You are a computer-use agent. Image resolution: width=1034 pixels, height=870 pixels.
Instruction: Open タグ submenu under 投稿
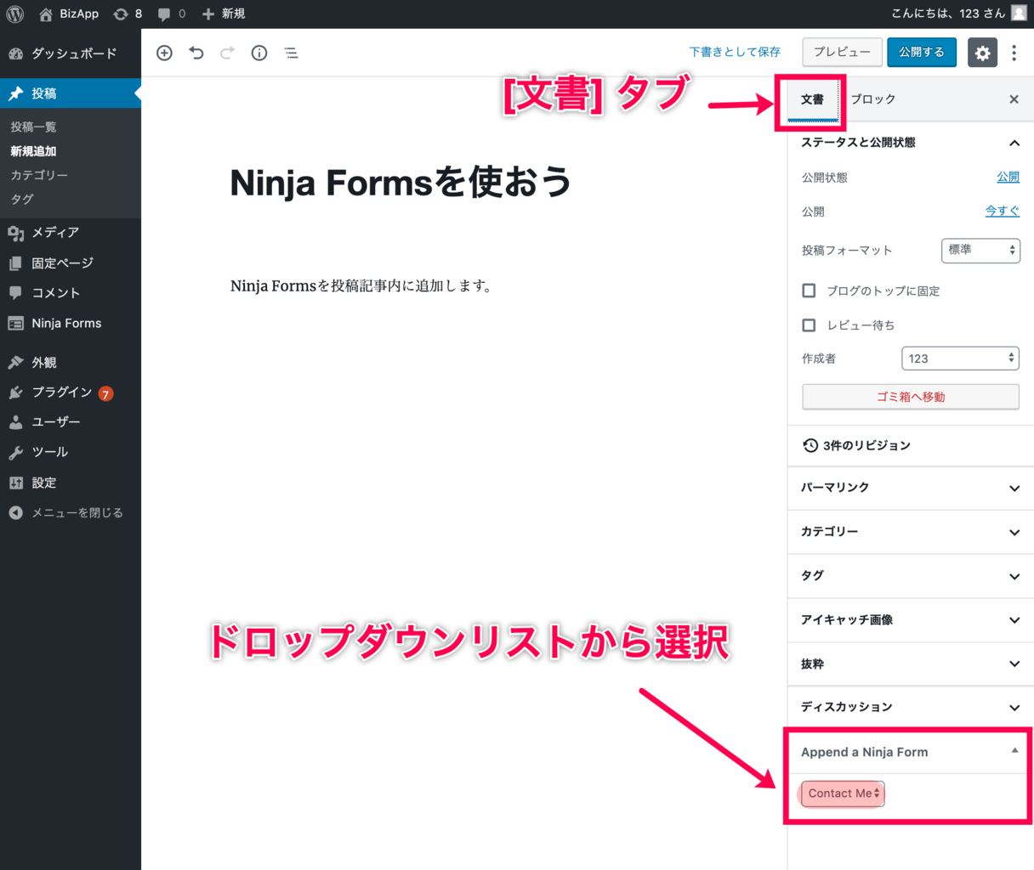click(x=22, y=199)
